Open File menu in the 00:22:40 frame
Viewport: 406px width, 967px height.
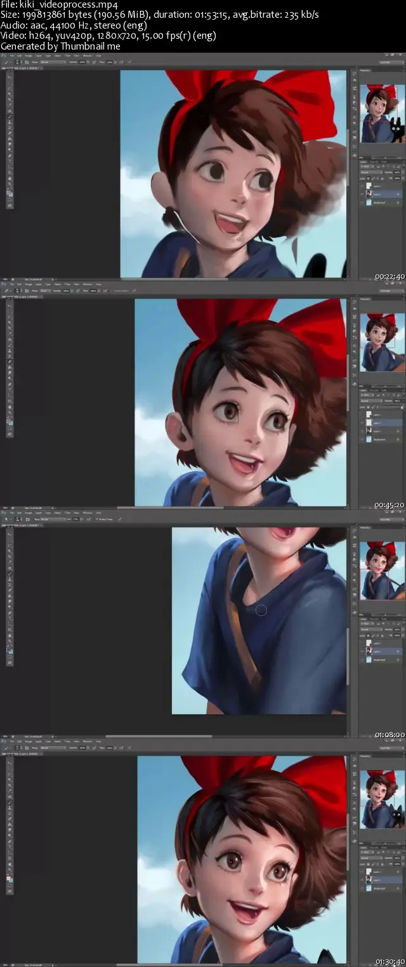click(x=11, y=55)
